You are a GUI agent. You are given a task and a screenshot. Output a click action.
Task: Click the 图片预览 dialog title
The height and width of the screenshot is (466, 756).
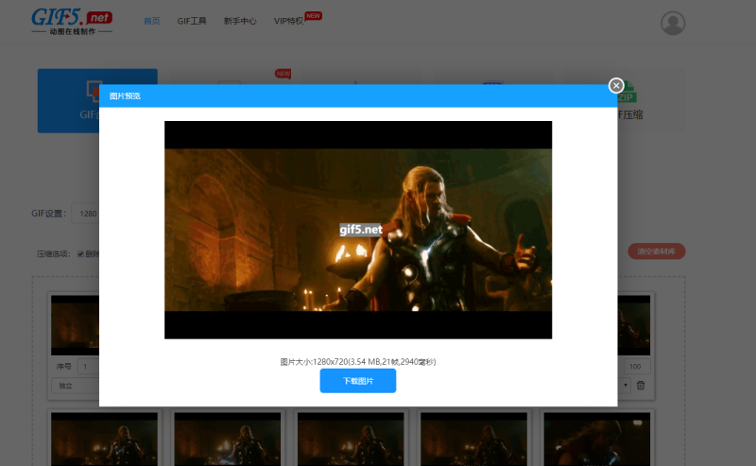125,96
